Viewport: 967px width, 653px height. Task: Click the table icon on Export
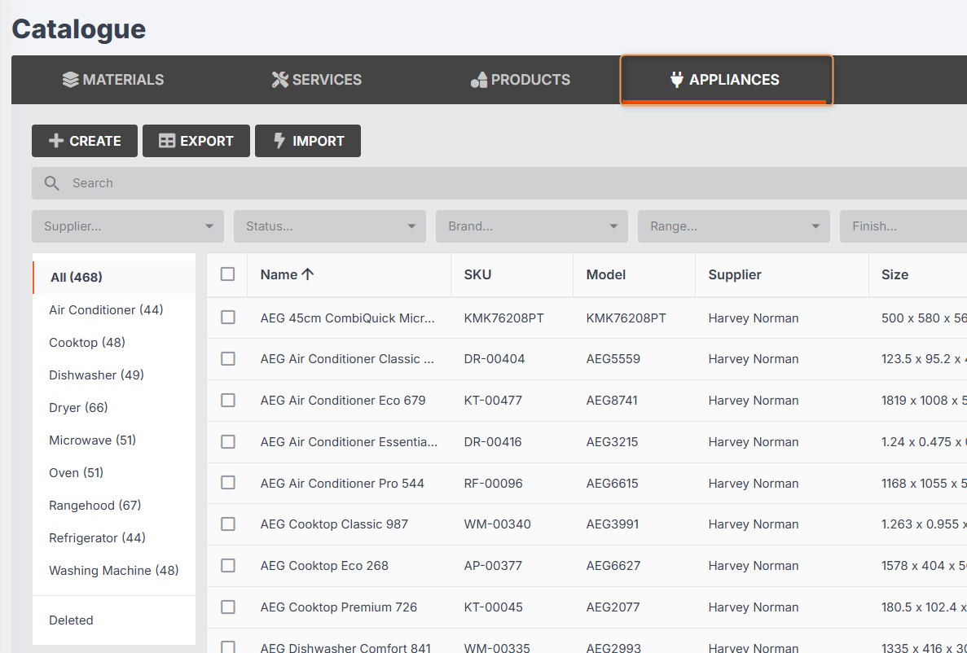(x=167, y=141)
